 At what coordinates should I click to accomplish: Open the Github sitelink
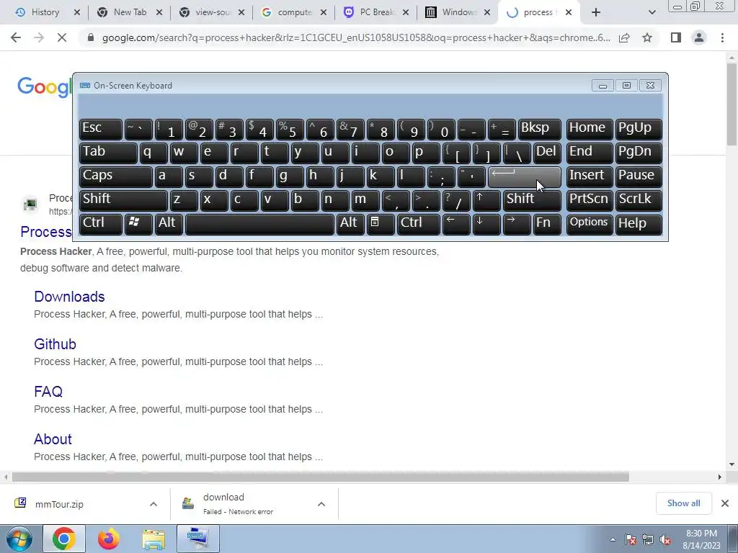[x=55, y=344]
